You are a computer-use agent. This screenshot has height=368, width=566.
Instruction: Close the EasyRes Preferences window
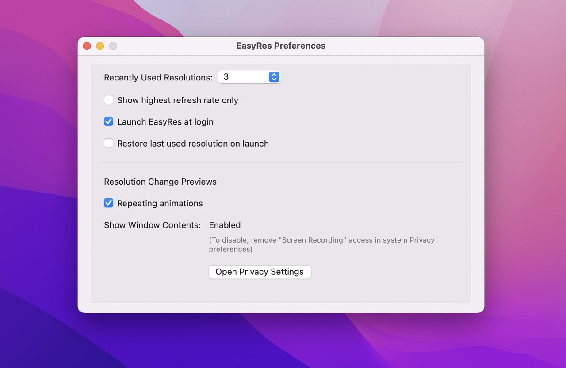click(x=87, y=46)
